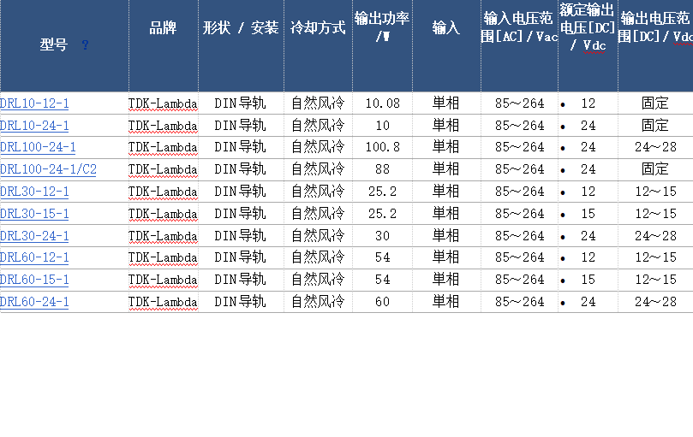Open the DRL10-24-1 model link
The height and width of the screenshot is (437, 693).
(35, 126)
